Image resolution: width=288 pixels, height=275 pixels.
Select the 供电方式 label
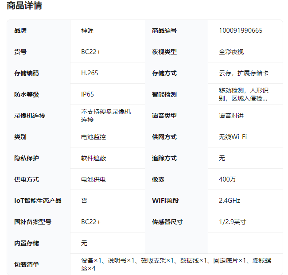pyautogui.click(x=27, y=179)
